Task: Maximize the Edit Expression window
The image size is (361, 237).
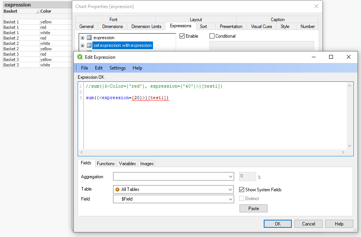Action: point(331,57)
